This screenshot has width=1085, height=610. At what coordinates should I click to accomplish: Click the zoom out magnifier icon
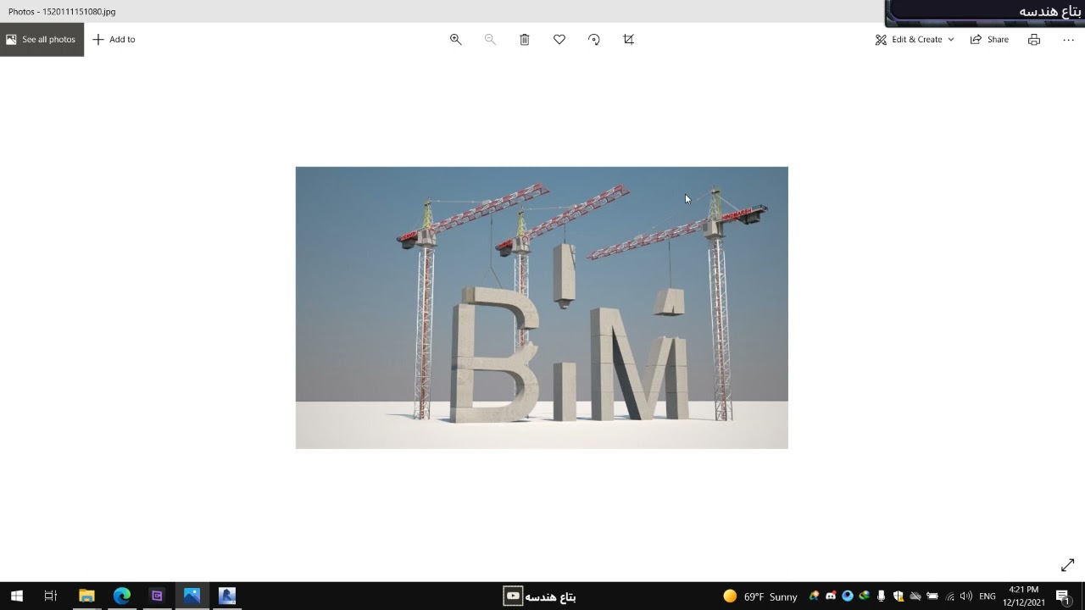(x=490, y=39)
